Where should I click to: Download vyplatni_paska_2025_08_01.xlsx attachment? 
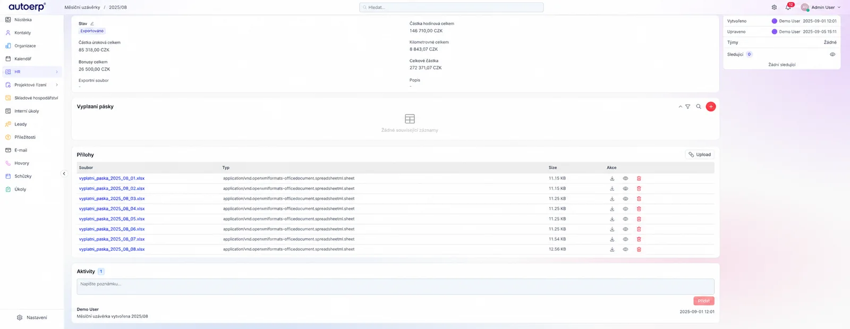612,179
